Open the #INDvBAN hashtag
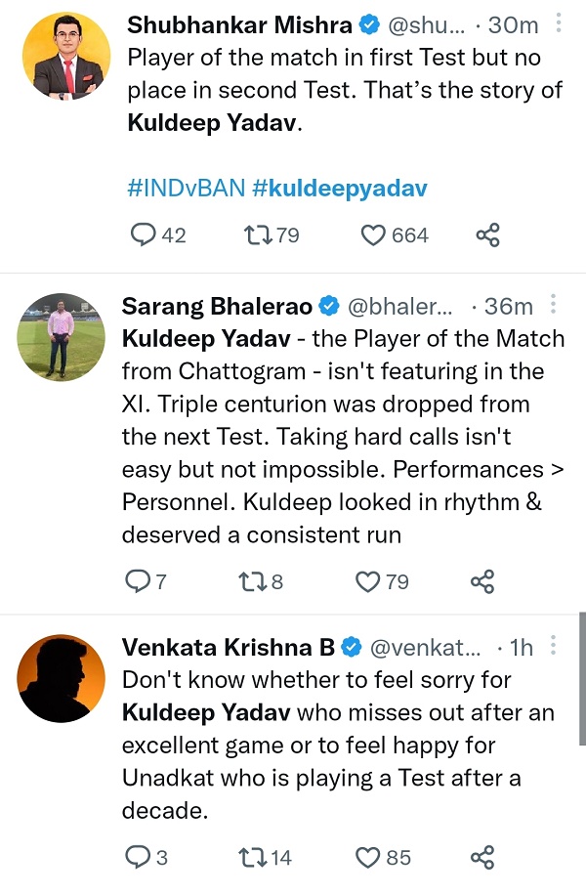Image resolution: width=586 pixels, height=895 pixels. pyautogui.click(x=186, y=188)
